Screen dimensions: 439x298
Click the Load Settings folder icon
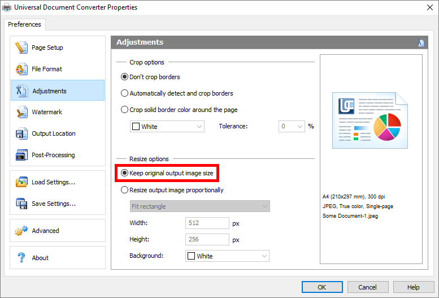(x=21, y=183)
